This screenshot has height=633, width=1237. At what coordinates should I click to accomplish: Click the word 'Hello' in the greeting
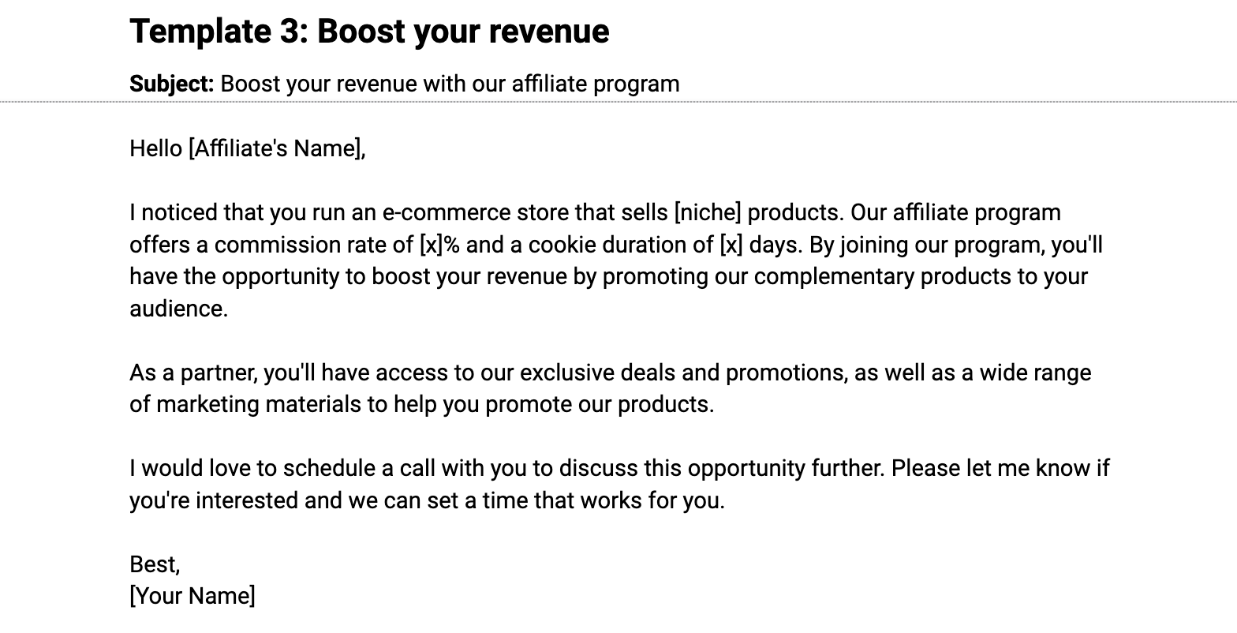[x=155, y=148]
